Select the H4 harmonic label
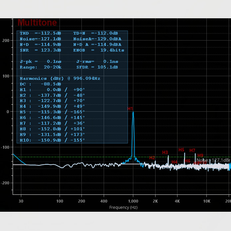 pos(174,162)
